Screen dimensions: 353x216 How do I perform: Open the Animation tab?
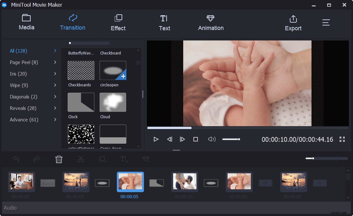pyautogui.click(x=211, y=22)
